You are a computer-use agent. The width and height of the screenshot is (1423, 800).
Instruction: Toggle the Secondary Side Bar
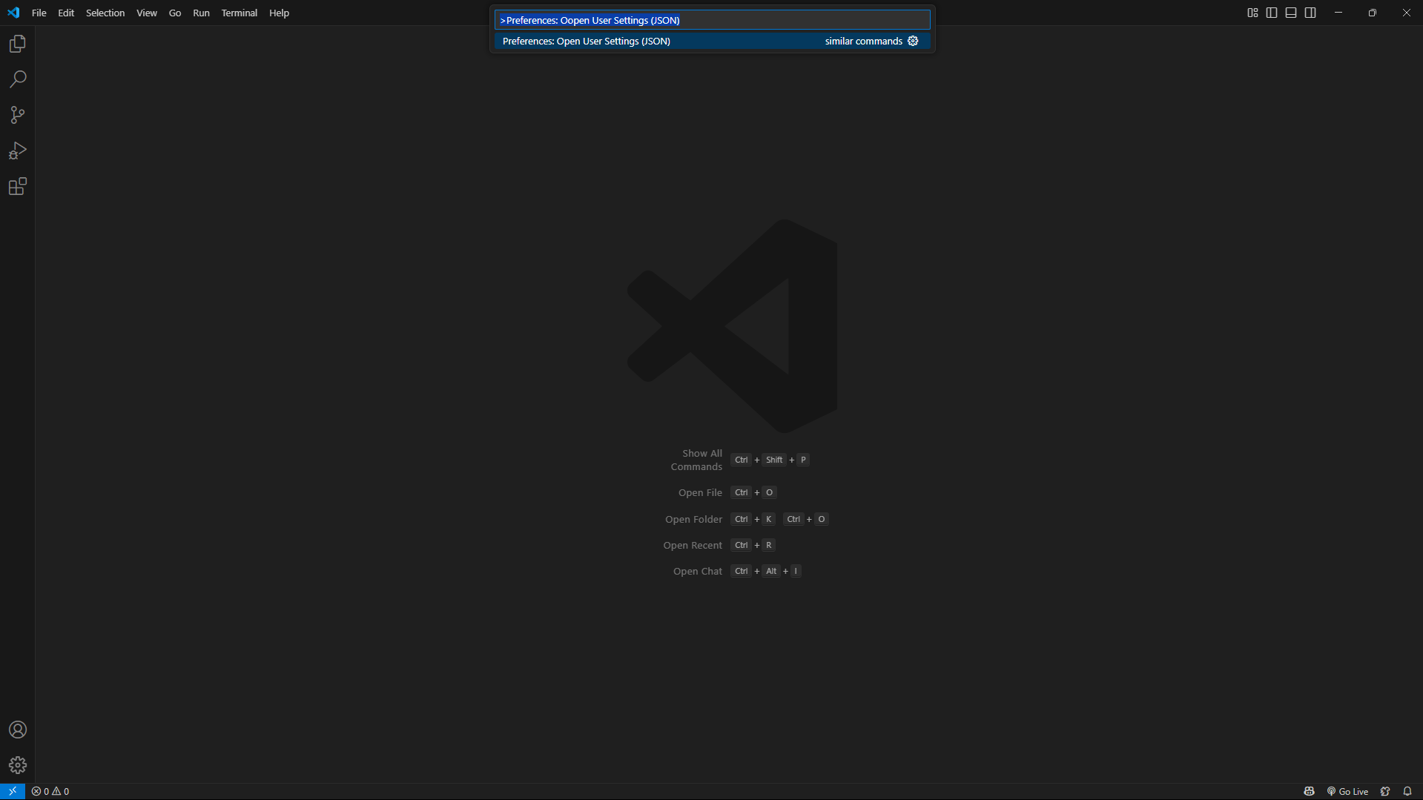coord(1310,12)
